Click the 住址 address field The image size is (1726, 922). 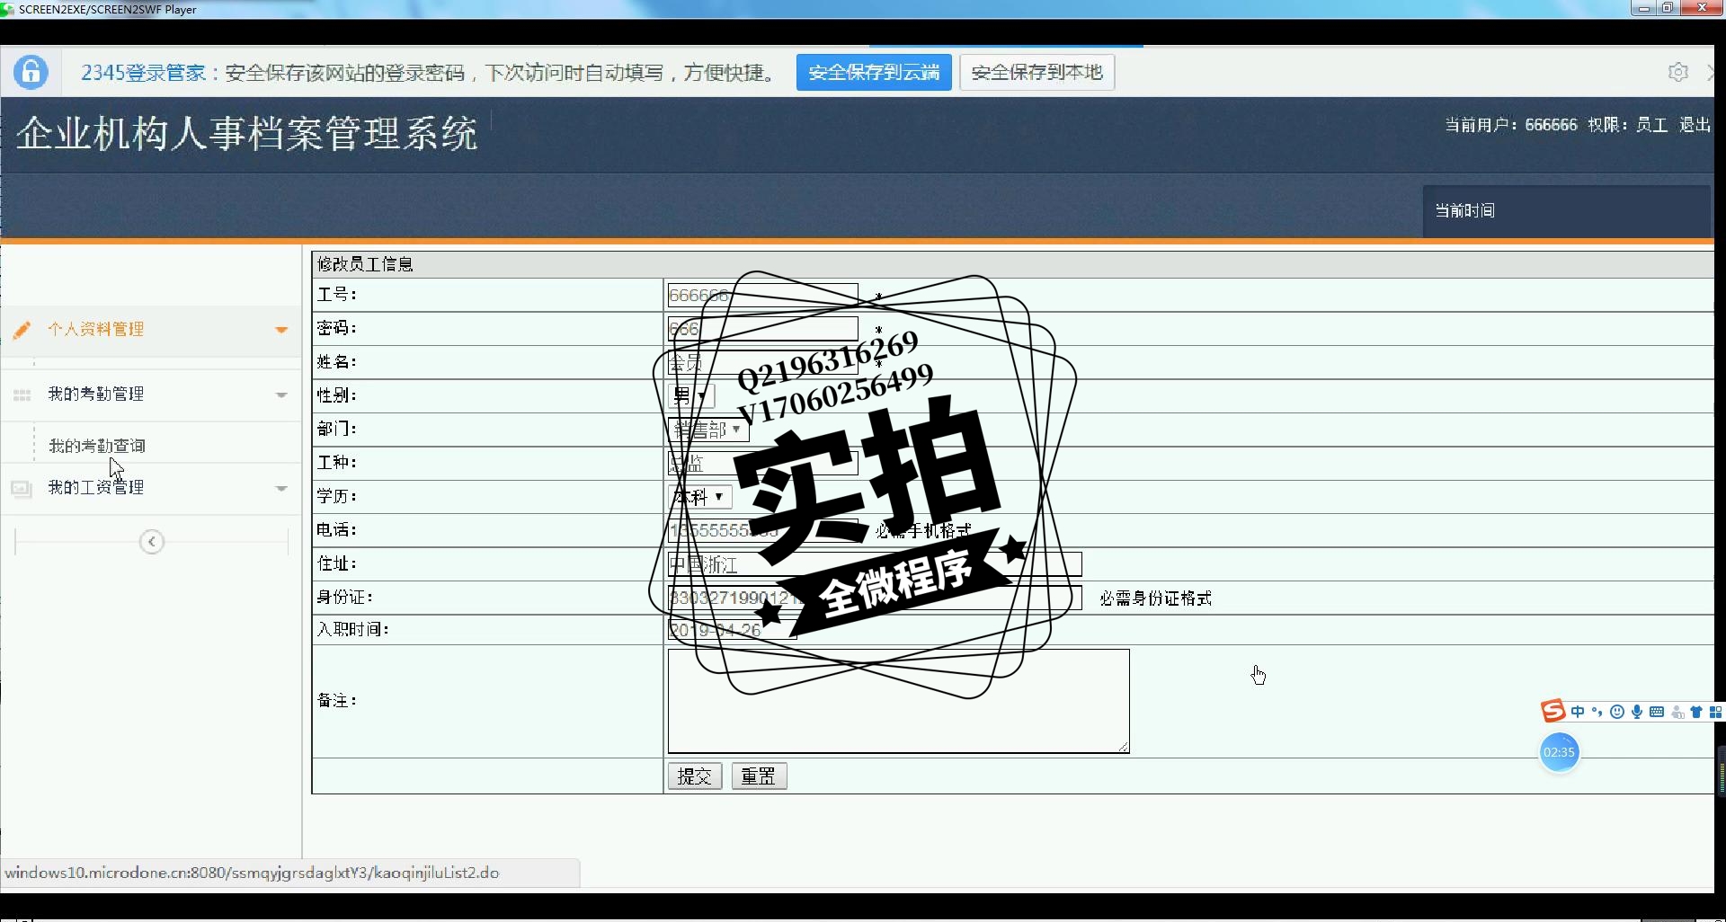tap(875, 564)
